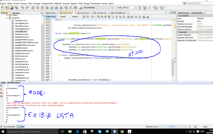Click the New File toolbar icon
Image resolution: width=213 pixels, height=134 pixels.
2,8
